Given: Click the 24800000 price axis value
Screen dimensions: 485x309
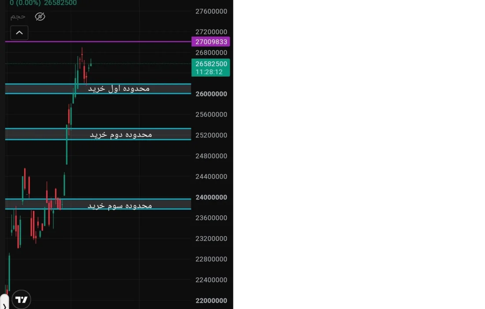Looking at the screenshot, I should click(x=211, y=156).
